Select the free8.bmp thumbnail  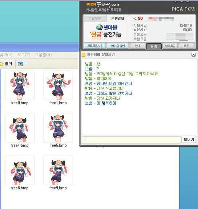pos(20,170)
